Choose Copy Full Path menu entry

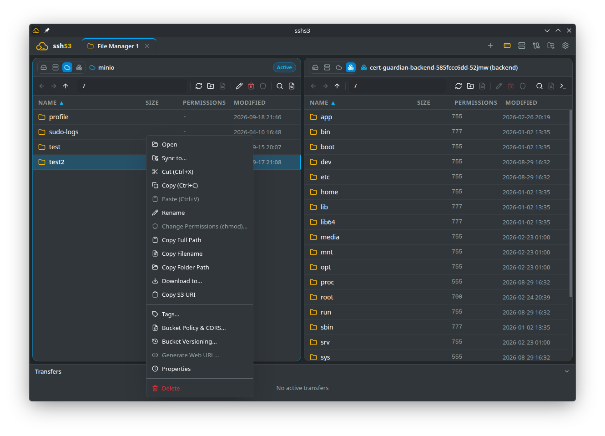coord(200,240)
